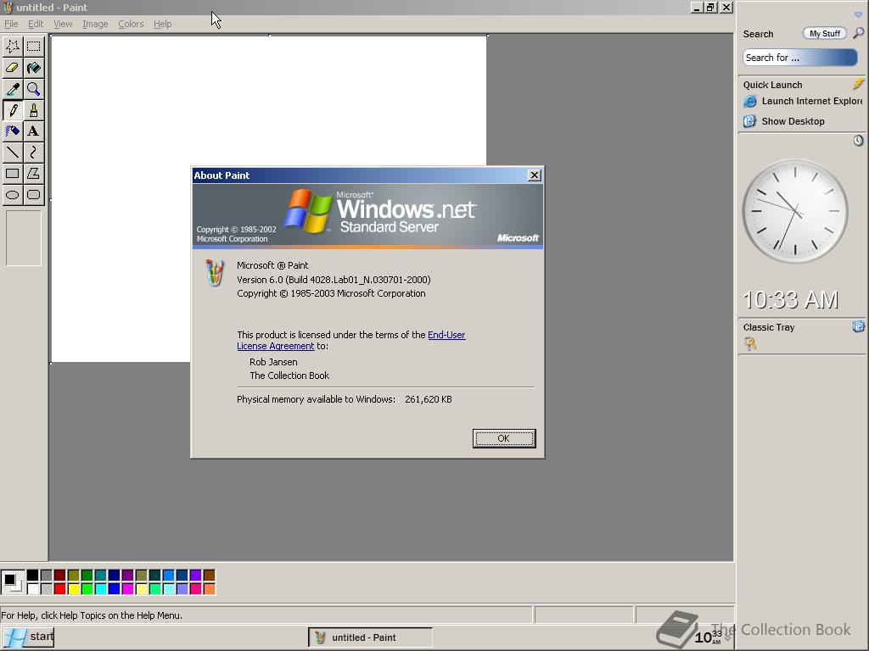Image resolution: width=869 pixels, height=651 pixels.
Task: Activate the Pick Color eyedropper tool
Action: click(x=13, y=89)
